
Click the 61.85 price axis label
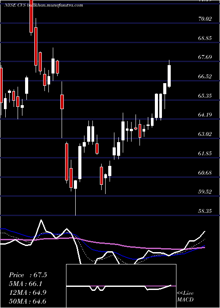tap(205, 154)
